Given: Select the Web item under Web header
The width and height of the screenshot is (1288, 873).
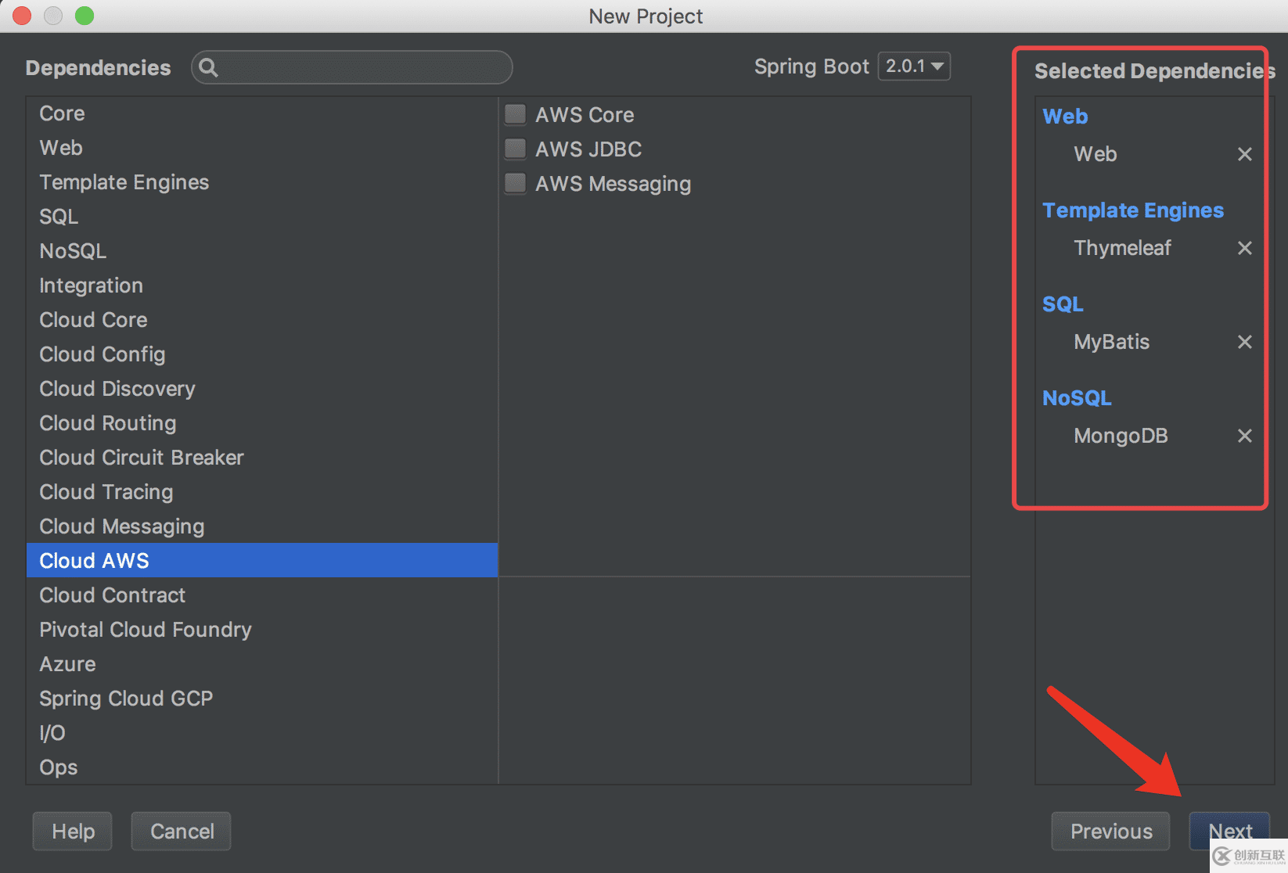Looking at the screenshot, I should (x=1095, y=154).
